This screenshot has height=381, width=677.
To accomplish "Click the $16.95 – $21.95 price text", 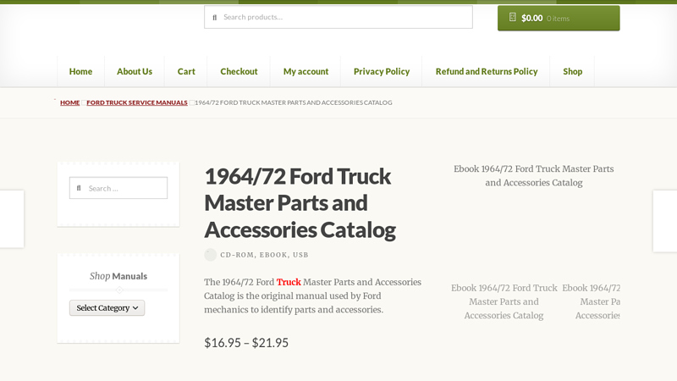I will pos(246,343).
